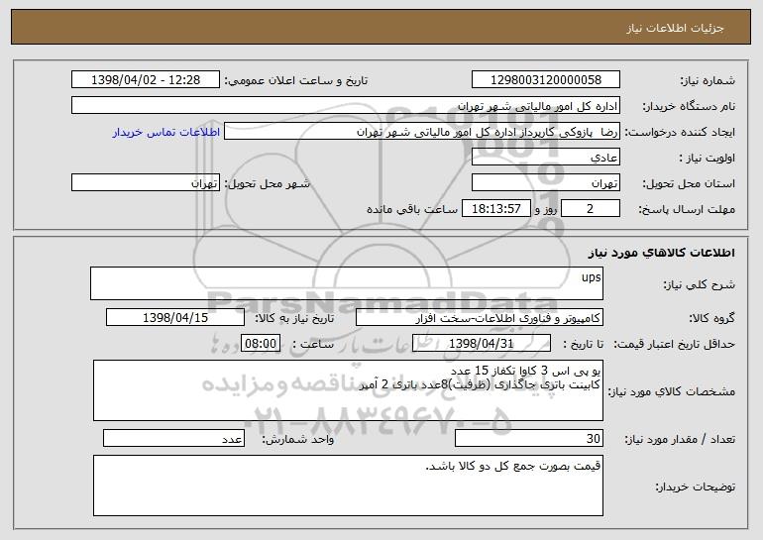Click the goods specifications text area
The height and width of the screenshot is (540, 763).
[348, 390]
